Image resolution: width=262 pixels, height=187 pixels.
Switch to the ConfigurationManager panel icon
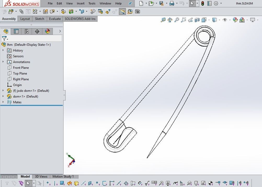pos(26,31)
